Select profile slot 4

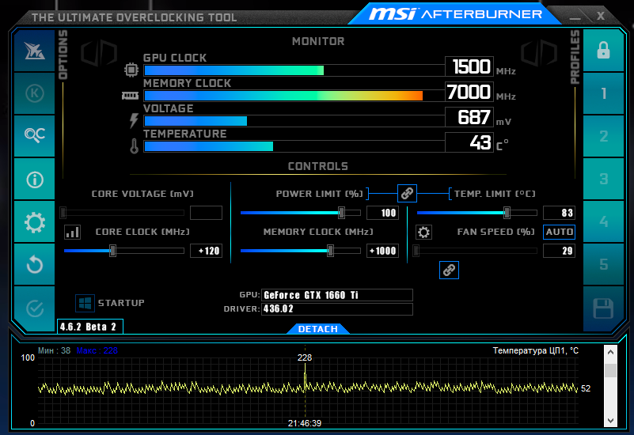pyautogui.click(x=603, y=221)
